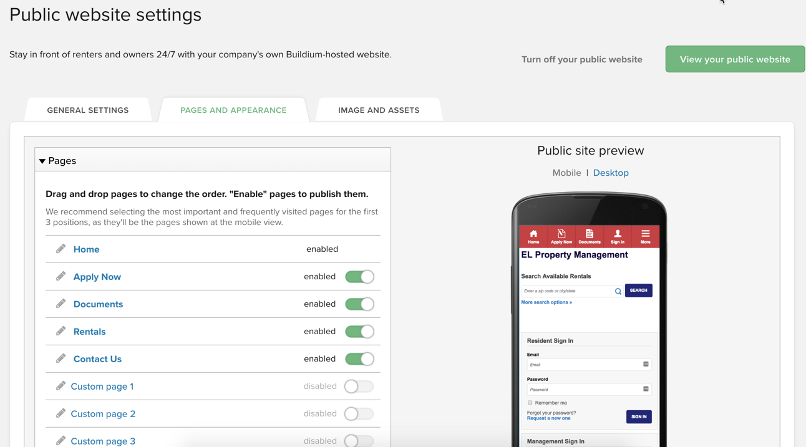Click the pencil icon for Custom page 1
Screen dimensions: 806x447
[60, 386]
